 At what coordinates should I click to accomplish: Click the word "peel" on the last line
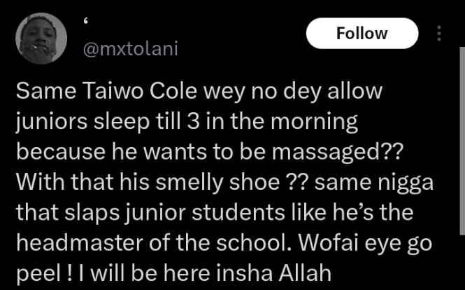tap(38, 274)
